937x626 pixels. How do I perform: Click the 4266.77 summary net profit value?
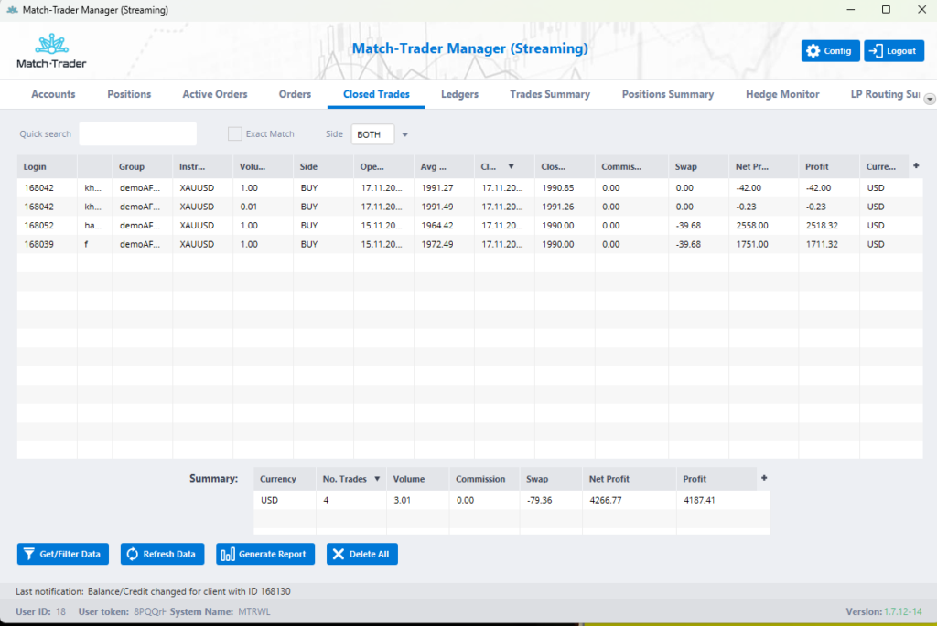coord(606,500)
